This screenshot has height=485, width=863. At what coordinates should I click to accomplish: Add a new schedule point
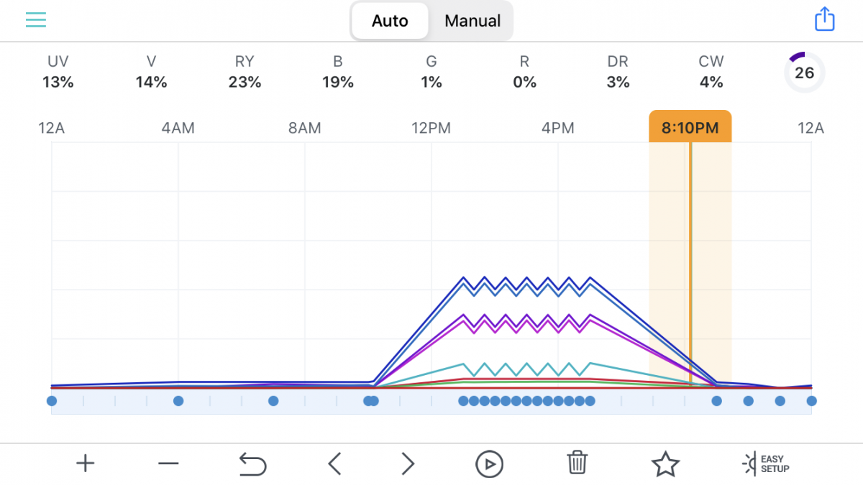(x=86, y=464)
